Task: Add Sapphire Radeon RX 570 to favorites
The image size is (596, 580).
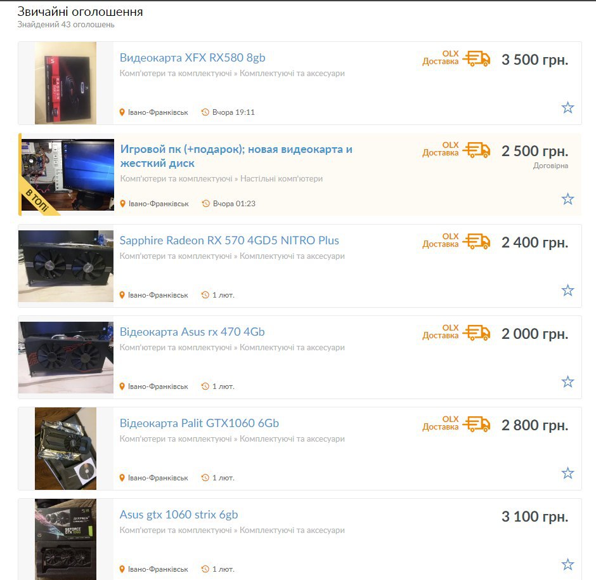Action: [567, 290]
